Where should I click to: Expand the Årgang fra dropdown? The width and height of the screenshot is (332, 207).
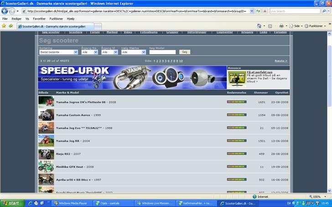(89, 52)
